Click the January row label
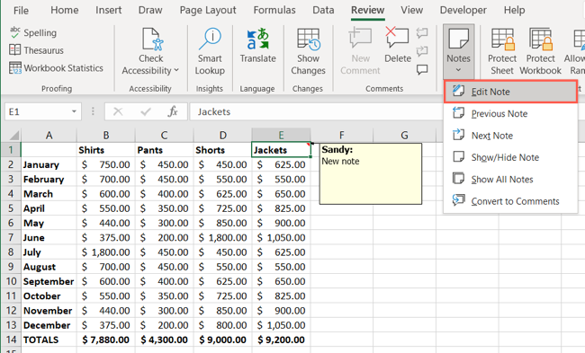Screen dimensions: 585x353 49,164
